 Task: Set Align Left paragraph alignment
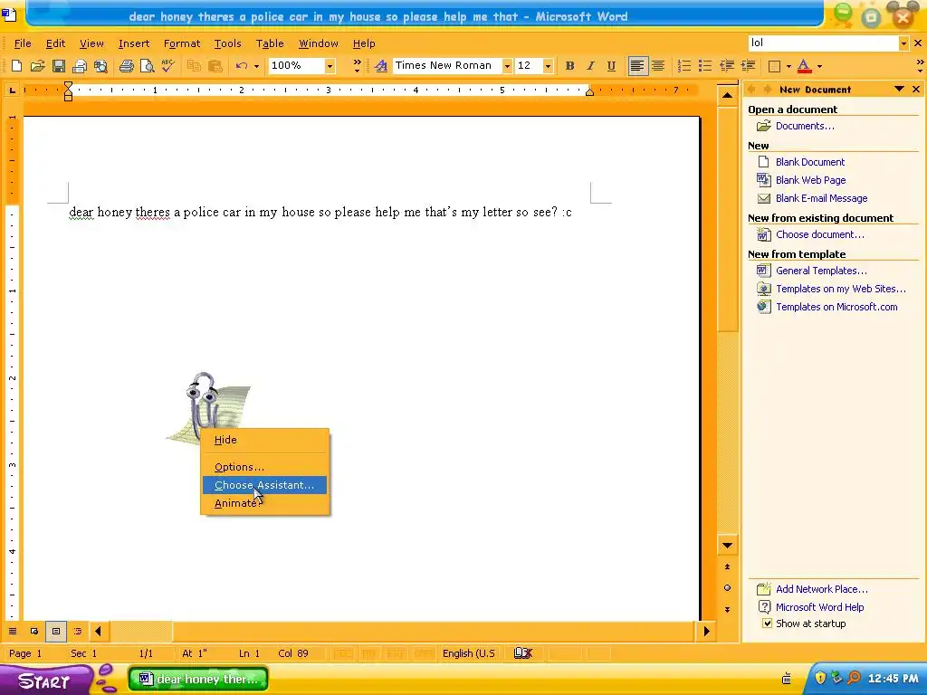[x=637, y=65]
